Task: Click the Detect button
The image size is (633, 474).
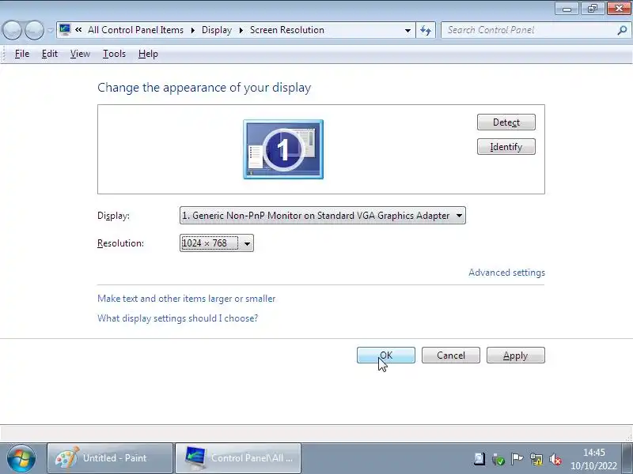Action: 506,122
